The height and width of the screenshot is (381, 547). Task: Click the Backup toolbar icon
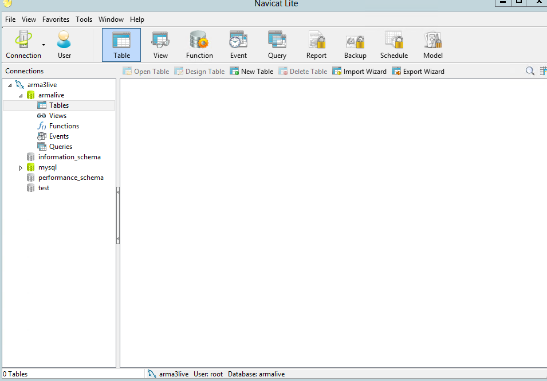(x=355, y=45)
